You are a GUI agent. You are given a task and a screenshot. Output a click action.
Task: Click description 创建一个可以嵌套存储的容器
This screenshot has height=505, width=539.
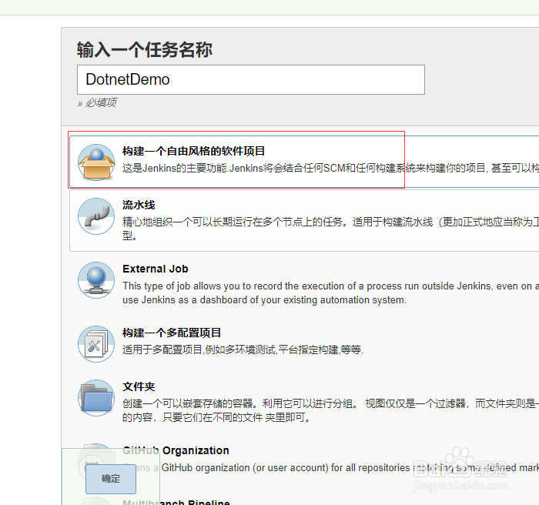(330, 410)
